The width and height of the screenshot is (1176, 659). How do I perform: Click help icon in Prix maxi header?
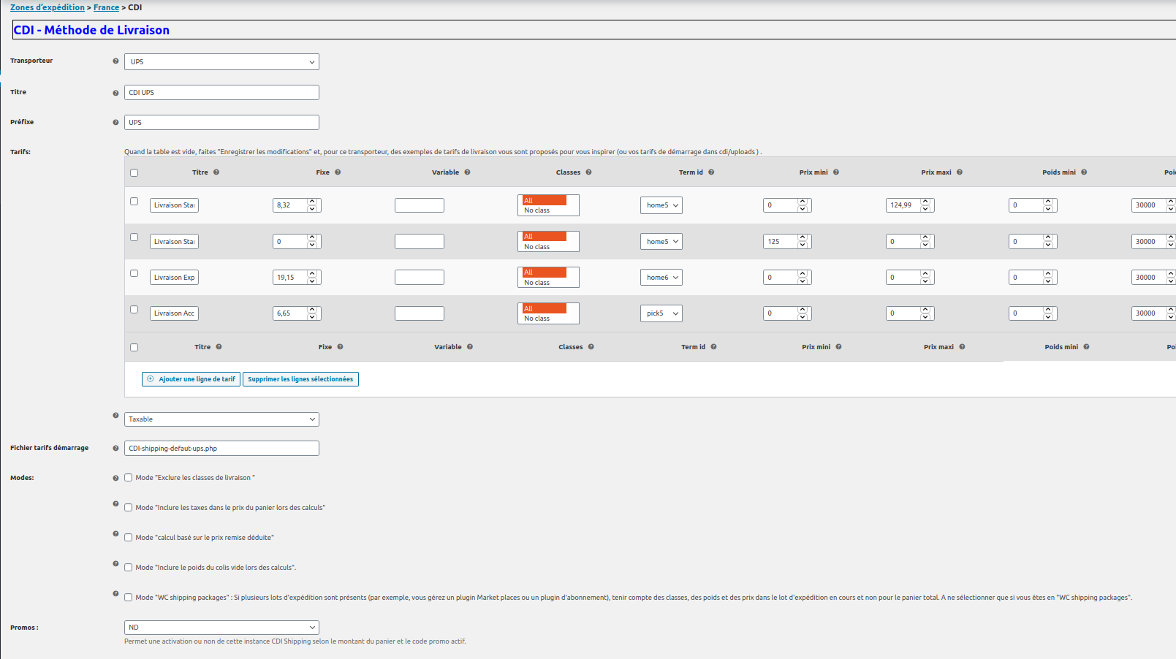click(960, 172)
